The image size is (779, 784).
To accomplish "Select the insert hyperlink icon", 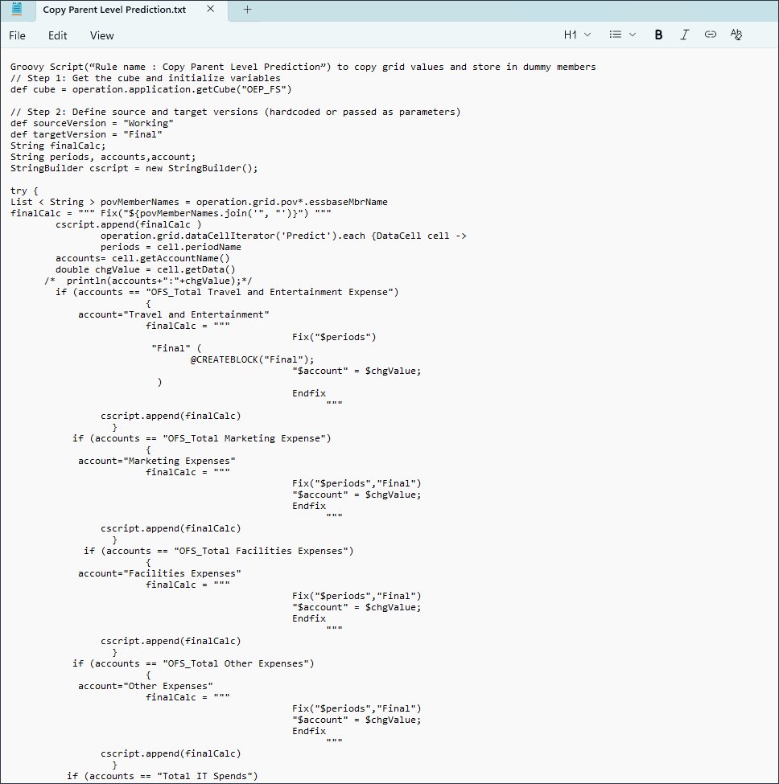I will 711,35.
